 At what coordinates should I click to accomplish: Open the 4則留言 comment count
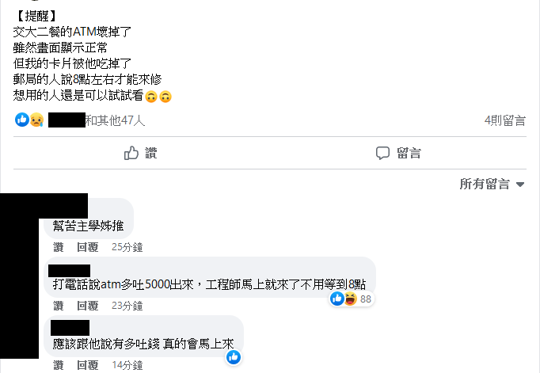[x=505, y=120]
